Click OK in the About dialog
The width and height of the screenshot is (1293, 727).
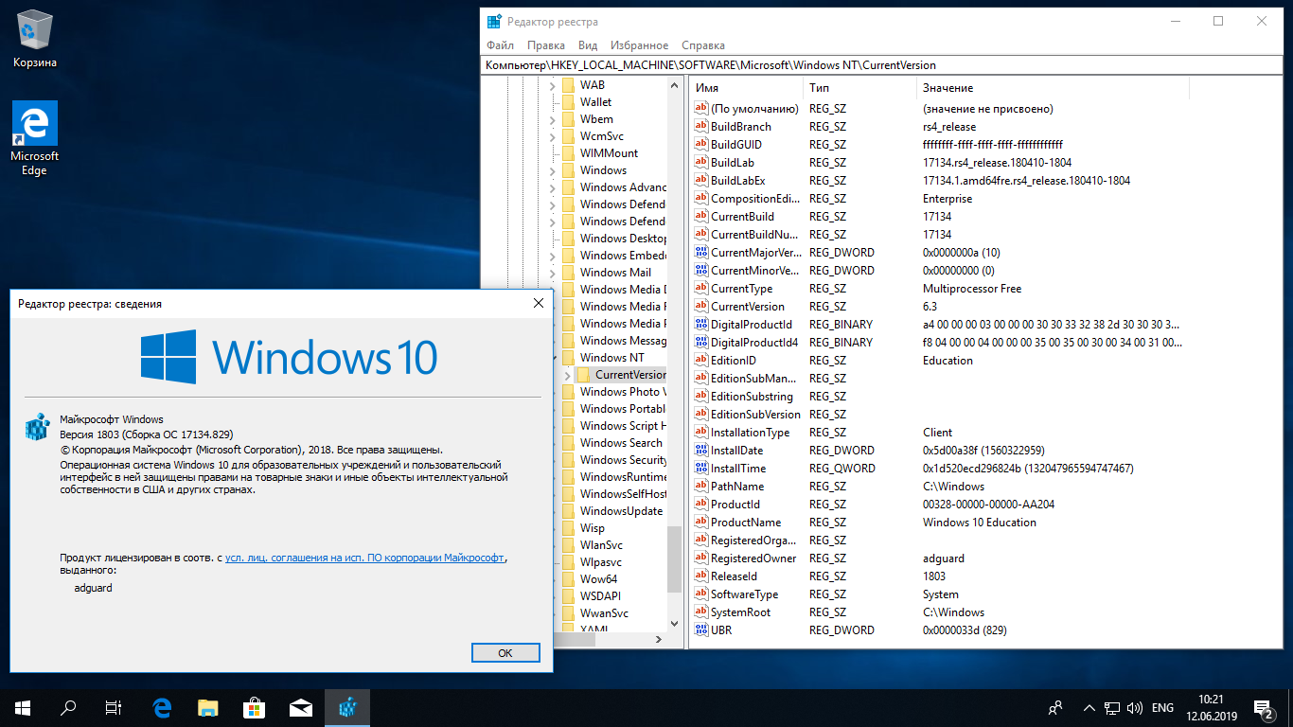[505, 653]
